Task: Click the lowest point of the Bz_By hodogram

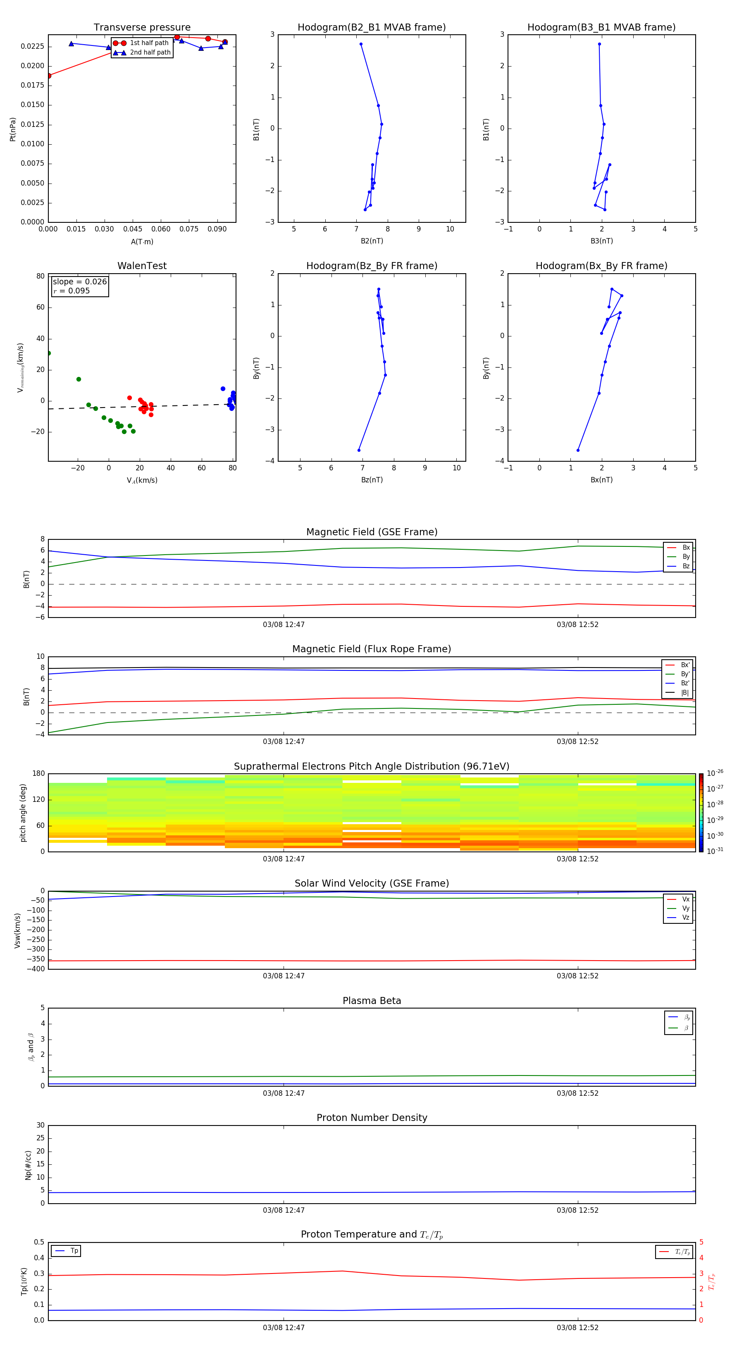Action: pyautogui.click(x=359, y=450)
